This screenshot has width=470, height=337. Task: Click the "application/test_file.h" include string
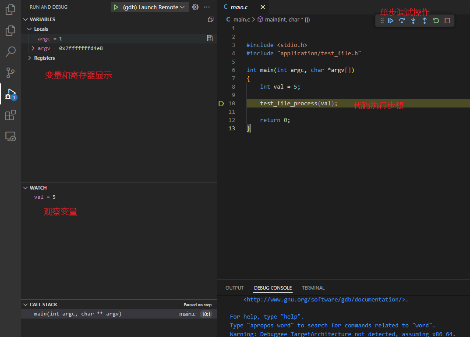[319, 54]
